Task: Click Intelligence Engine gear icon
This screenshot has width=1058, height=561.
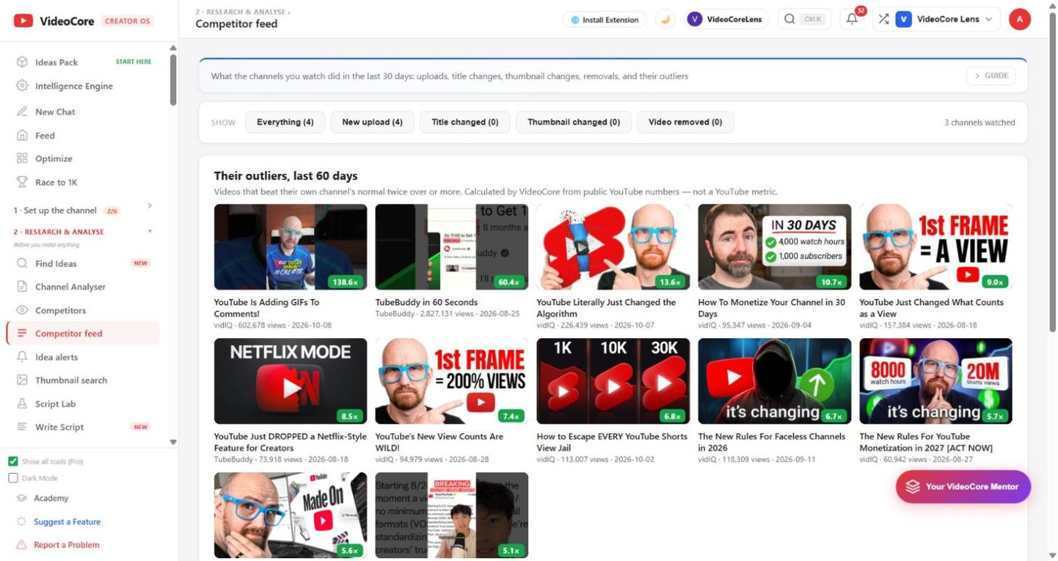Action: click(22, 86)
